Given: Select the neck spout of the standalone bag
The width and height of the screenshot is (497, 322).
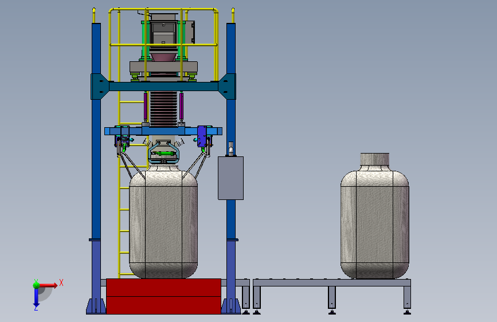Looking at the screenshot, I should [x=375, y=159].
